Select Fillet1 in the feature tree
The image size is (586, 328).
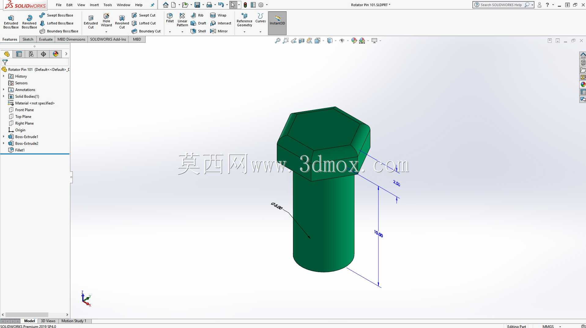click(x=20, y=150)
